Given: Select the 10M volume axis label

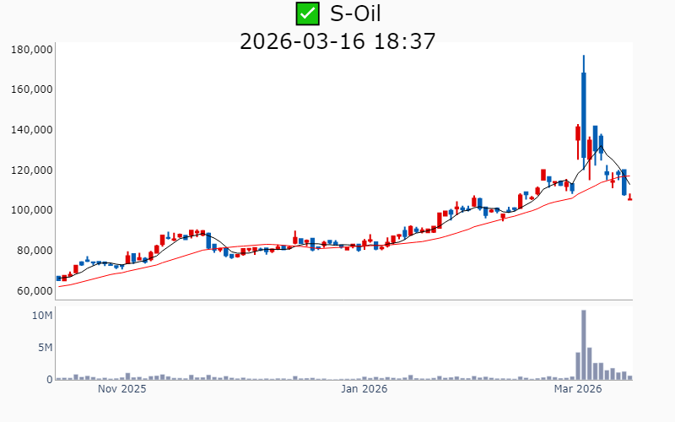Looking at the screenshot, I should [43, 316].
